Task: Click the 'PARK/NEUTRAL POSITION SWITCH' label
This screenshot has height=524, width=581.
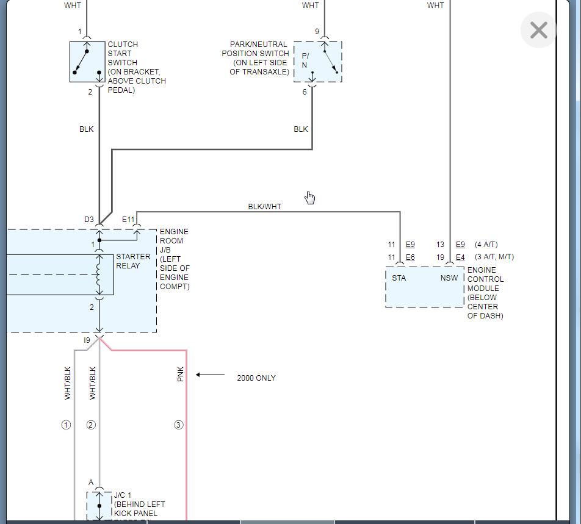Action: (x=255, y=49)
